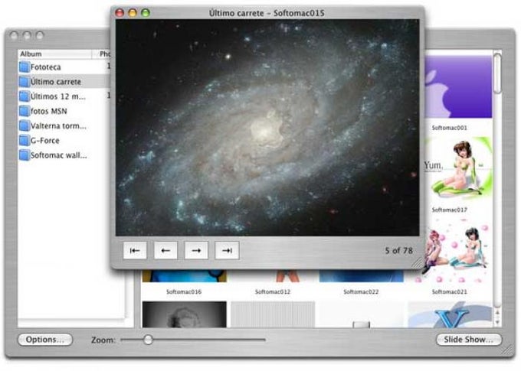Select the Softomac wall... album
Viewport: 521px width, 371px height.
coord(64,155)
